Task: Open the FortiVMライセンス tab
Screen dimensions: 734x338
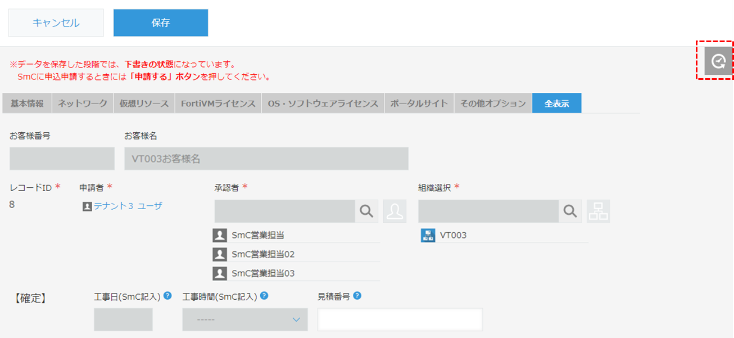Action: point(218,103)
